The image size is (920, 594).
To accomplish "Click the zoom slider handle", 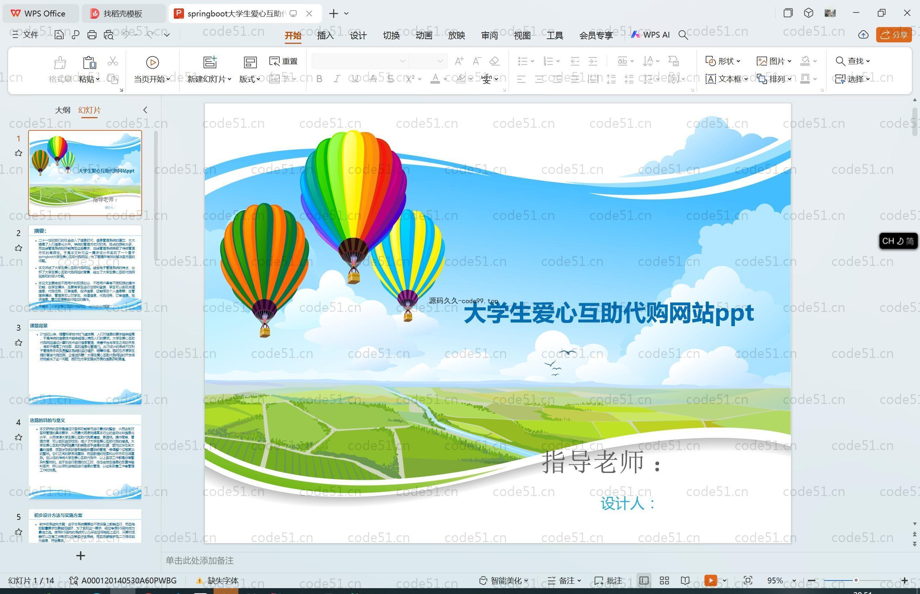I will click(x=856, y=580).
